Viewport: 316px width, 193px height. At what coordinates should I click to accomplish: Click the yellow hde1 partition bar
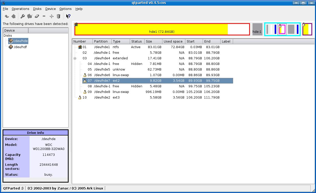(x=162, y=29)
